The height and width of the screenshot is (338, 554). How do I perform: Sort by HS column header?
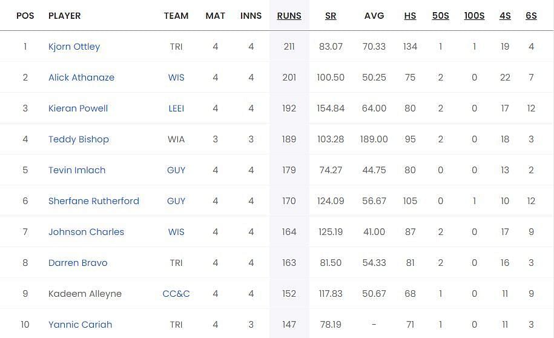pyautogui.click(x=410, y=16)
